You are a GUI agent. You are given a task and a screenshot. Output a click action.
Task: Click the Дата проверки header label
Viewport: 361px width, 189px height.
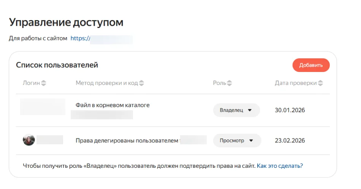pyautogui.click(x=296, y=83)
